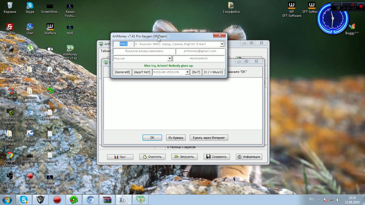The width and height of the screenshot is (365, 205).
Task: Open the Uran browser desktop icon
Action: 30,29
